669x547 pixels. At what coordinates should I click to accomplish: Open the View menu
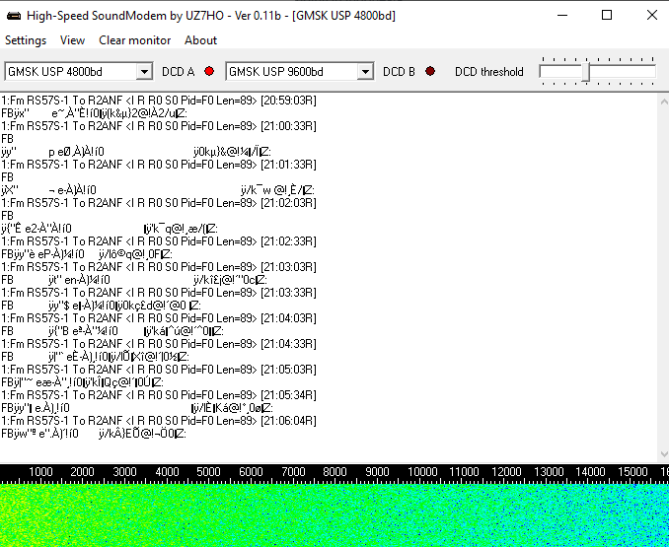click(72, 40)
